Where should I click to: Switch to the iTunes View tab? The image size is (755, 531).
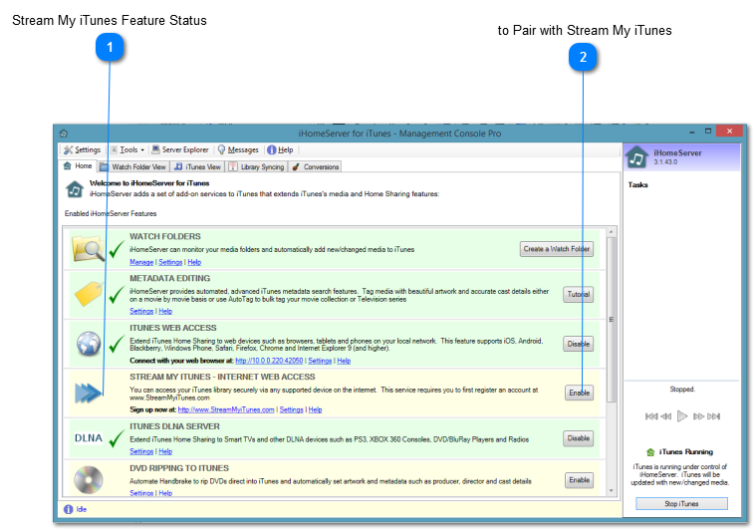pos(198,167)
